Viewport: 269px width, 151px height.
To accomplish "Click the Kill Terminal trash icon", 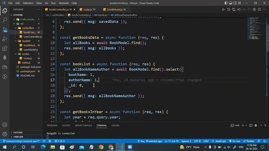I will pos(256,125).
